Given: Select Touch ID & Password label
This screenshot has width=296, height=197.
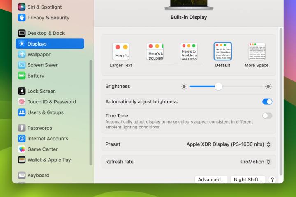Looking at the screenshot, I should (52, 102).
